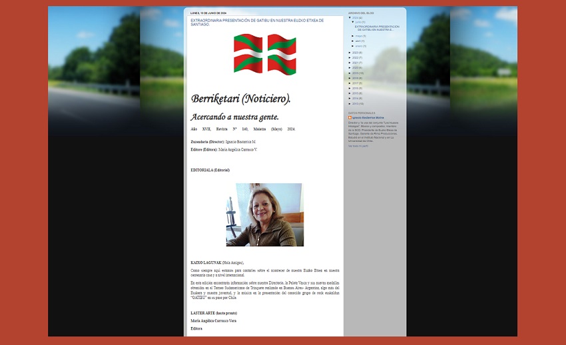Viewport: 566px width, 345px height.
Task: Expand the 2021 archive arrow
Action: [350, 63]
